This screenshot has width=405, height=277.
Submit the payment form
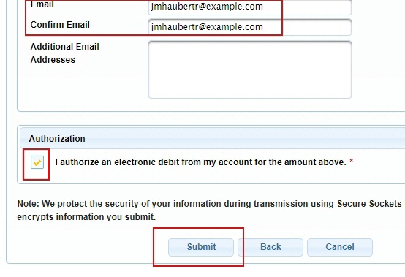tap(201, 247)
